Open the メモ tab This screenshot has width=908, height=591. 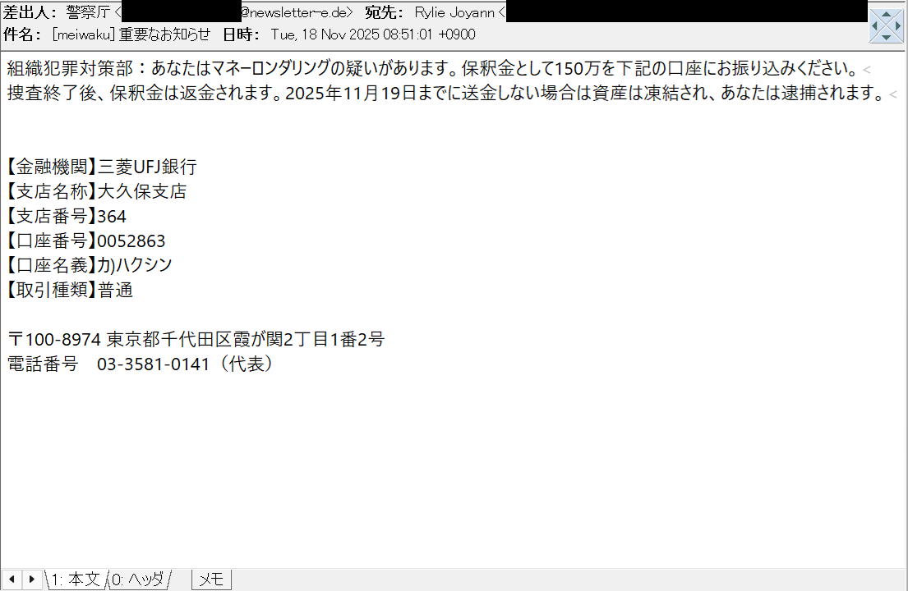pyautogui.click(x=211, y=579)
